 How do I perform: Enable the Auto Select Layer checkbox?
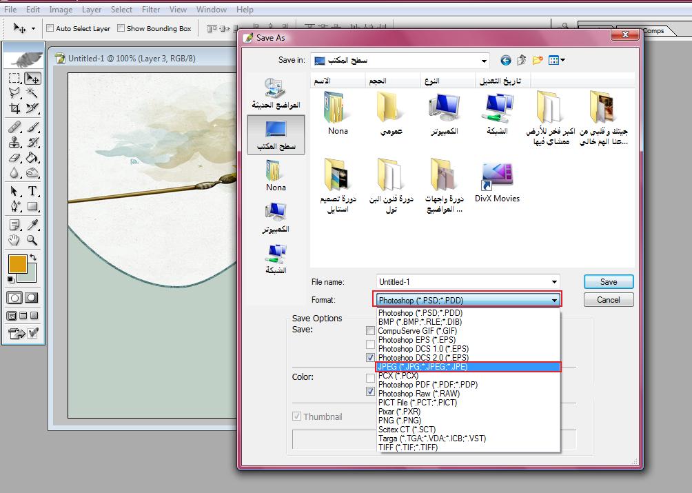50,28
